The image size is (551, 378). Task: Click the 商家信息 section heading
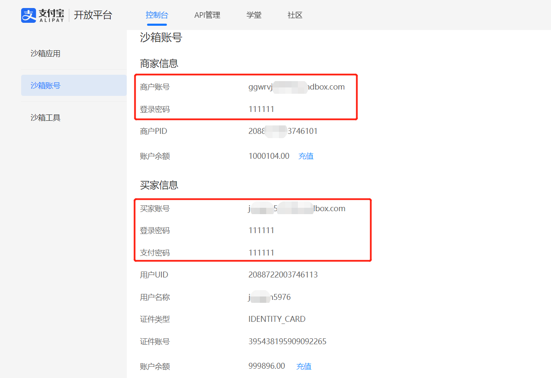(x=159, y=63)
